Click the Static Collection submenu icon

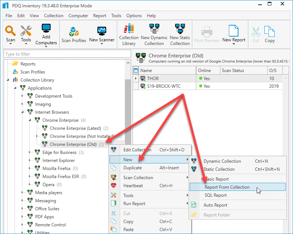click(x=194, y=169)
